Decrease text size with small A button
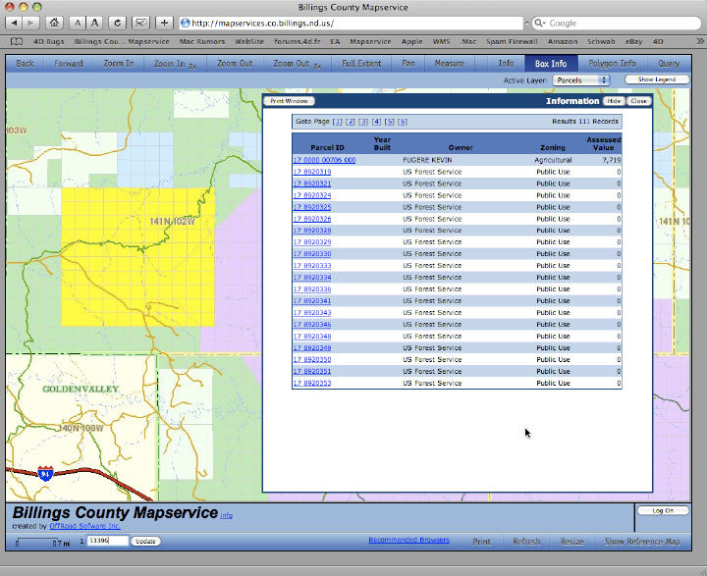 click(x=78, y=23)
